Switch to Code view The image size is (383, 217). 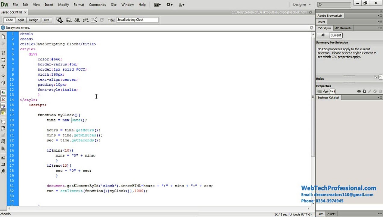tap(9, 20)
